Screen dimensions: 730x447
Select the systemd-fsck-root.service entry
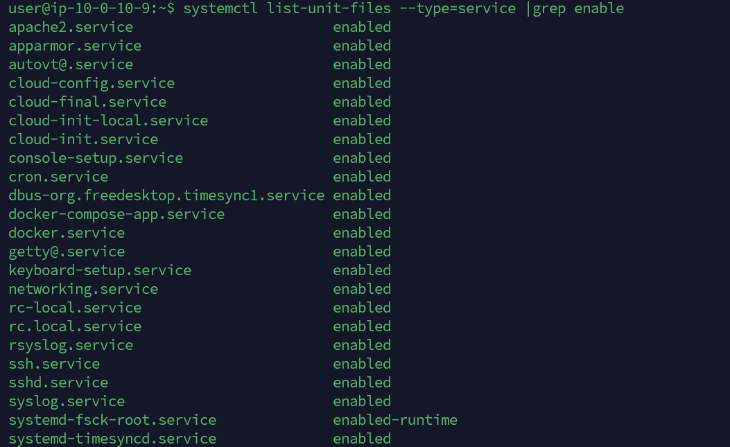[113, 420]
